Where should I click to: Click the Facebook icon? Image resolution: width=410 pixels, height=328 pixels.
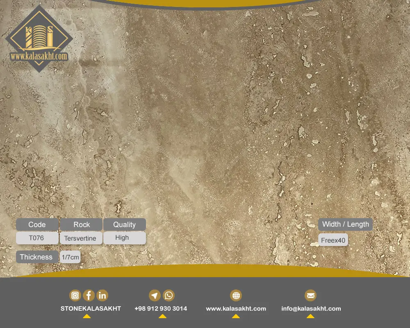click(89, 296)
